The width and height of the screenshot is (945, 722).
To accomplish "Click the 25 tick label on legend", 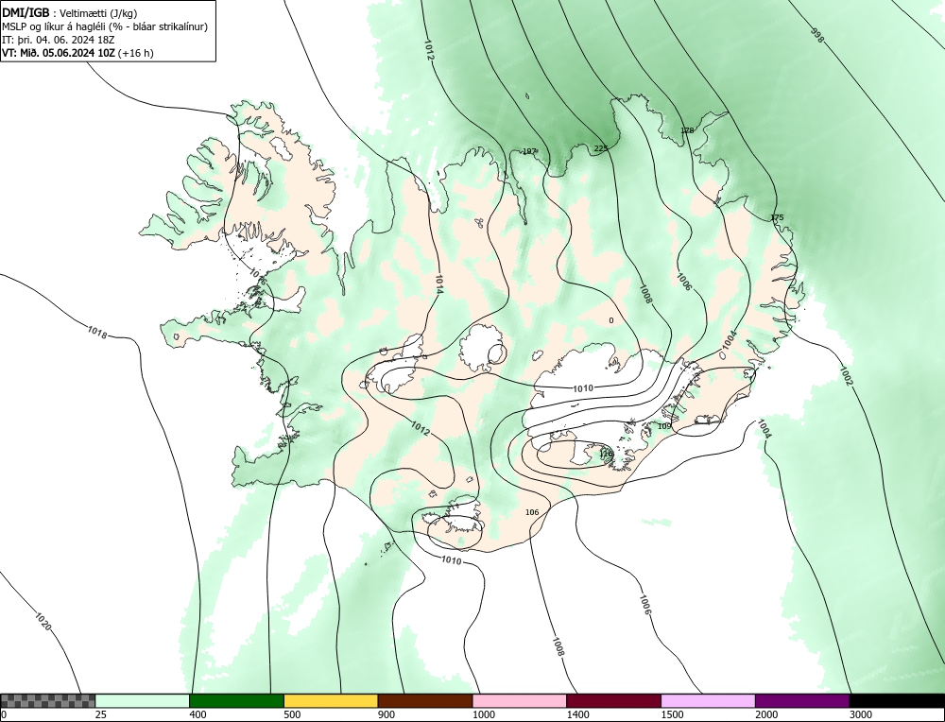I will point(100,714).
